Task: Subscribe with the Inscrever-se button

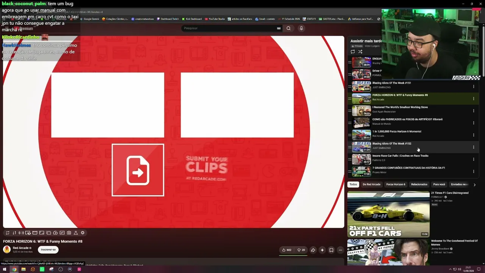Action: point(48,249)
